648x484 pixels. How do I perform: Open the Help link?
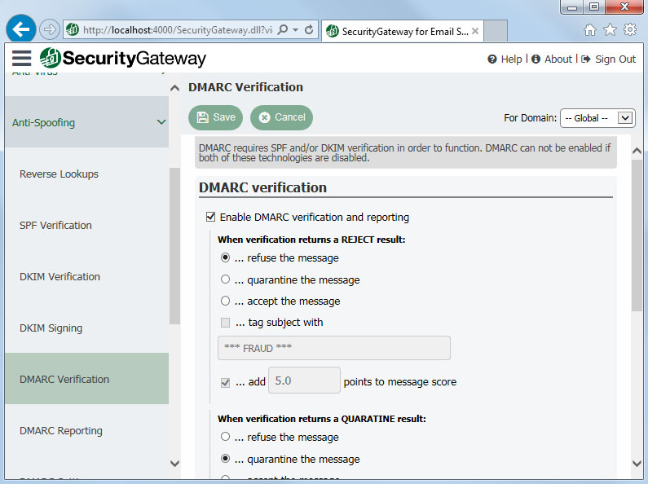tap(505, 59)
